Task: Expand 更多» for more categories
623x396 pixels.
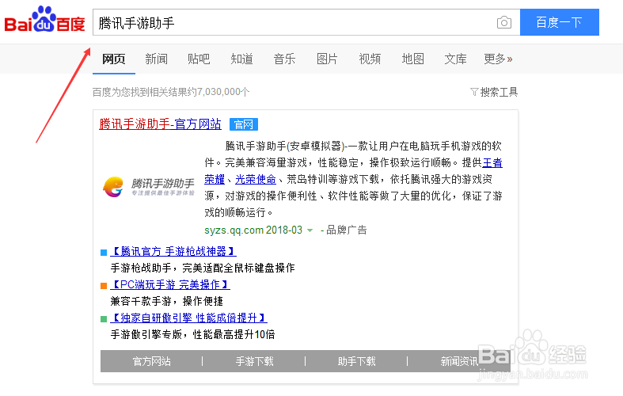Action: click(498, 59)
